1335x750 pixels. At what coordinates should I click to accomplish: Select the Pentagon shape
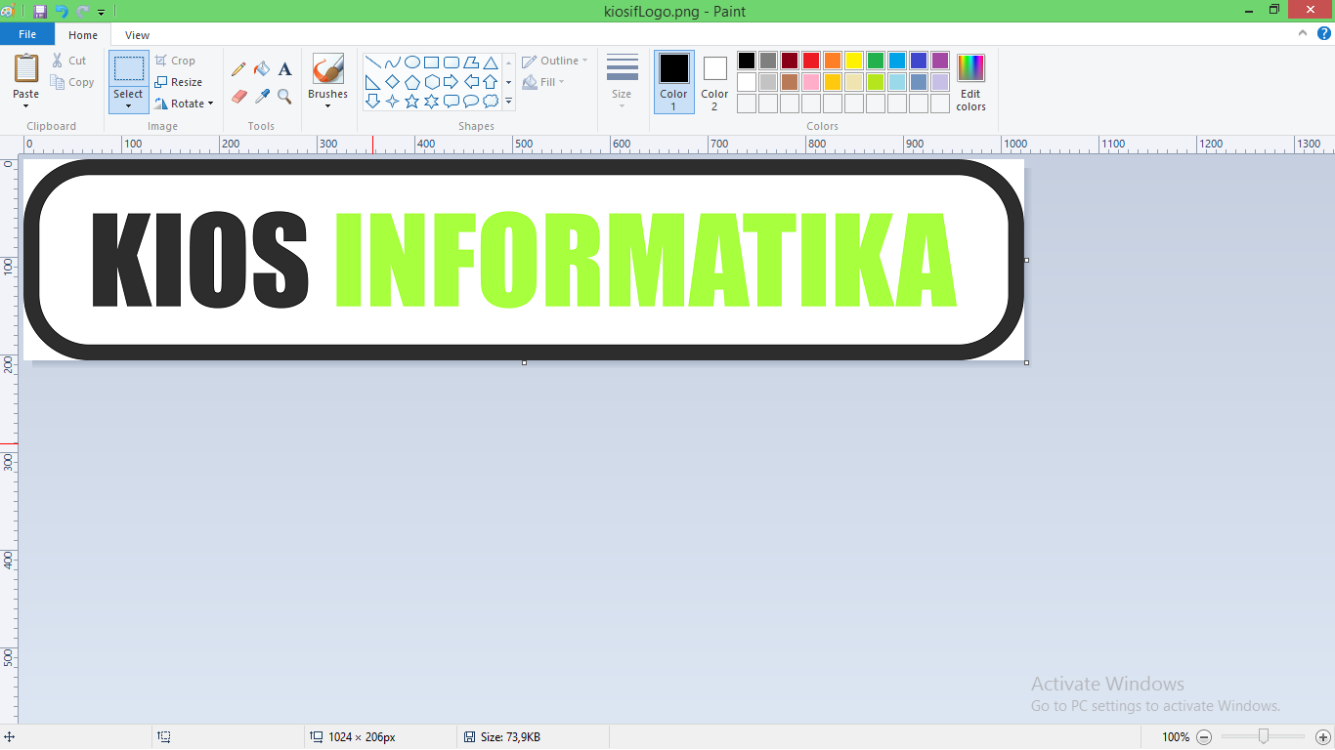click(412, 82)
